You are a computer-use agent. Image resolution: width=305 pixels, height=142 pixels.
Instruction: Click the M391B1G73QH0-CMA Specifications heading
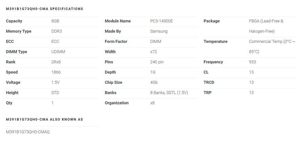pos(44,8)
